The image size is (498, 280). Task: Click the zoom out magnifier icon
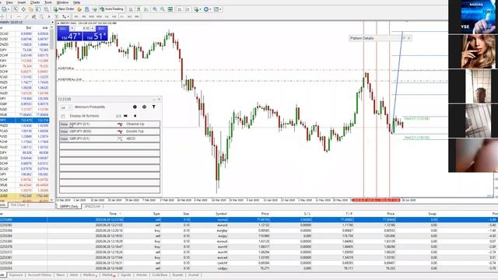[x=163, y=9]
